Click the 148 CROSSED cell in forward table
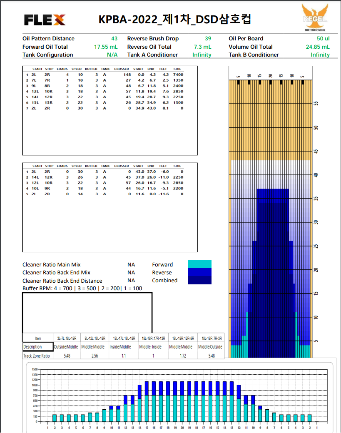The height and width of the screenshot is (433, 341). click(x=127, y=75)
